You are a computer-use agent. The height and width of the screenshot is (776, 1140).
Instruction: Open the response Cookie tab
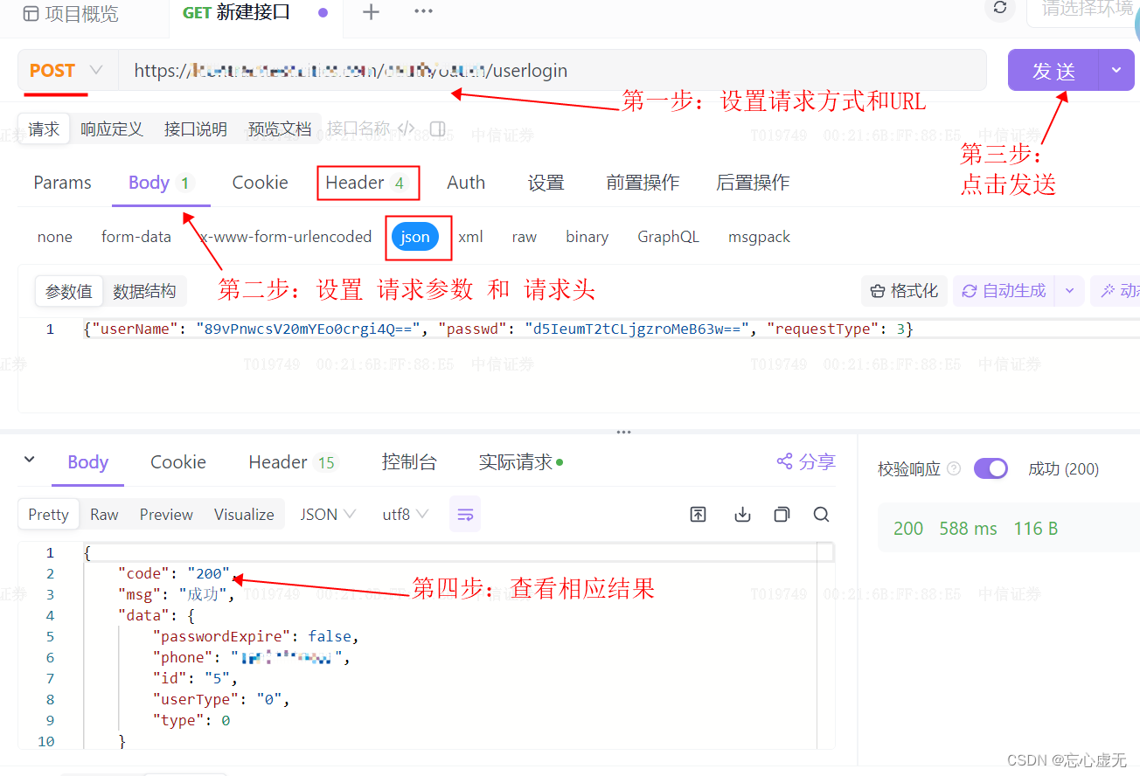[x=178, y=462]
